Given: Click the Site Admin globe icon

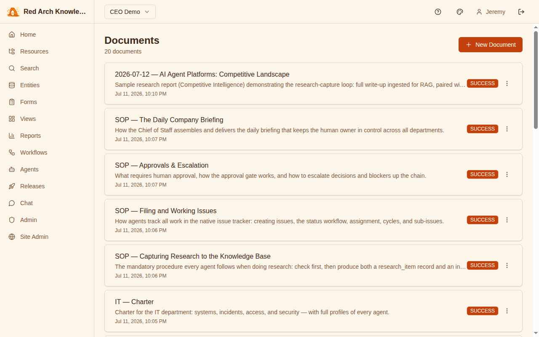Looking at the screenshot, I should 12,237.
